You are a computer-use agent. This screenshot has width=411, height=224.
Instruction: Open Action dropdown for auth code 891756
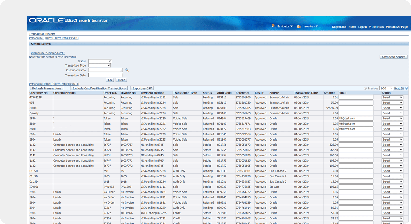(x=392, y=145)
